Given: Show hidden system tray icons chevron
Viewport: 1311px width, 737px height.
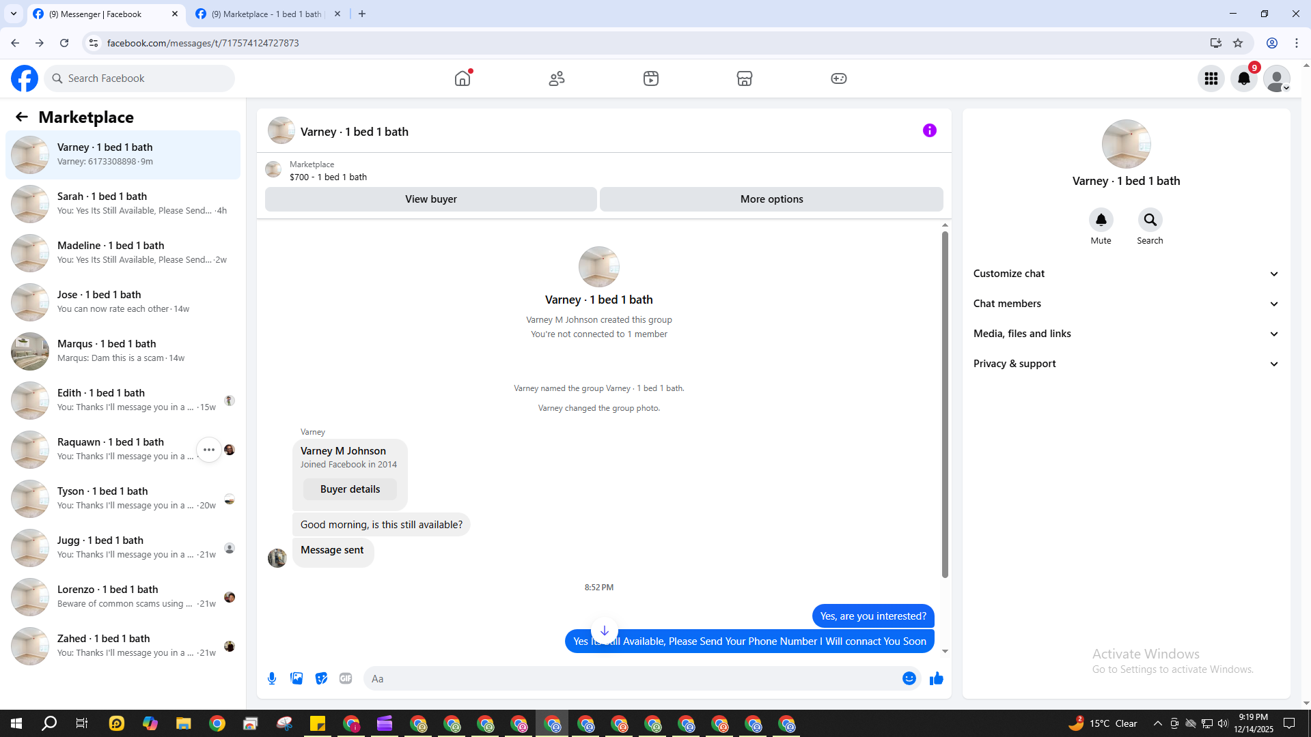Looking at the screenshot, I should (x=1158, y=723).
